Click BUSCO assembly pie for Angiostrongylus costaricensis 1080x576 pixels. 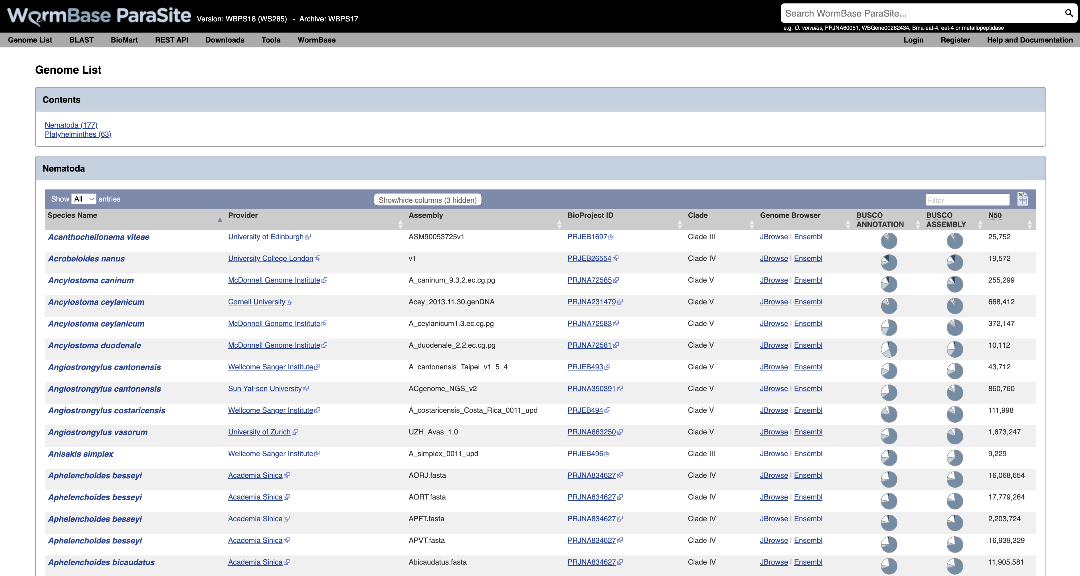(955, 414)
